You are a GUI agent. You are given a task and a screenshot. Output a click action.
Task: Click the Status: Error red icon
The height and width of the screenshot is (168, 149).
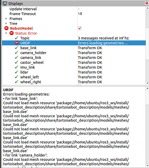[x=11, y=33]
